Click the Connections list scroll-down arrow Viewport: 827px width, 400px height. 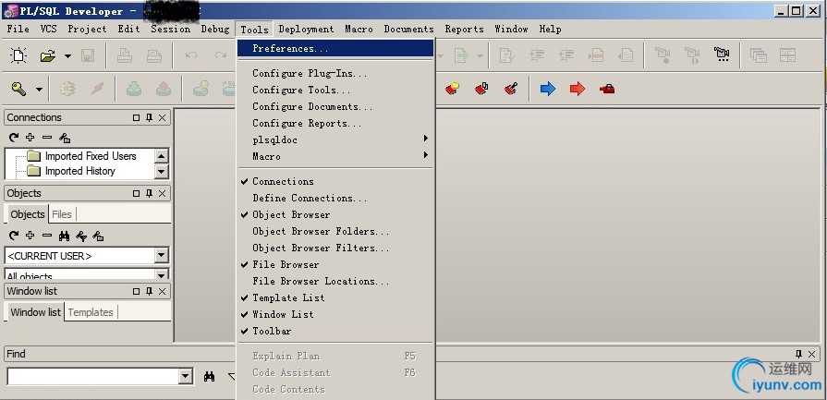pos(162,171)
